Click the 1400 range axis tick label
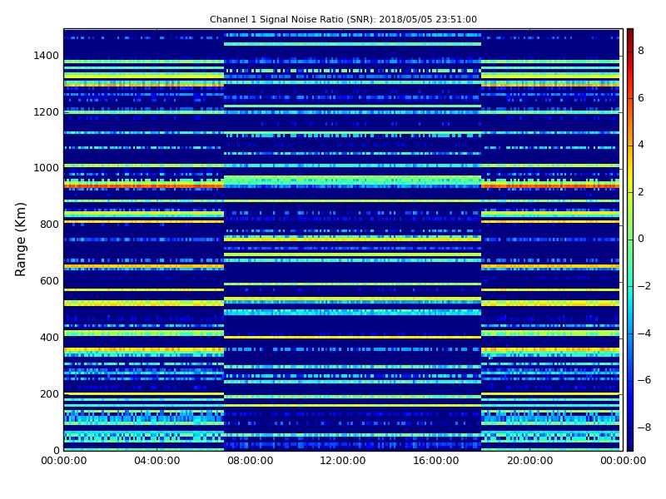 45,56
